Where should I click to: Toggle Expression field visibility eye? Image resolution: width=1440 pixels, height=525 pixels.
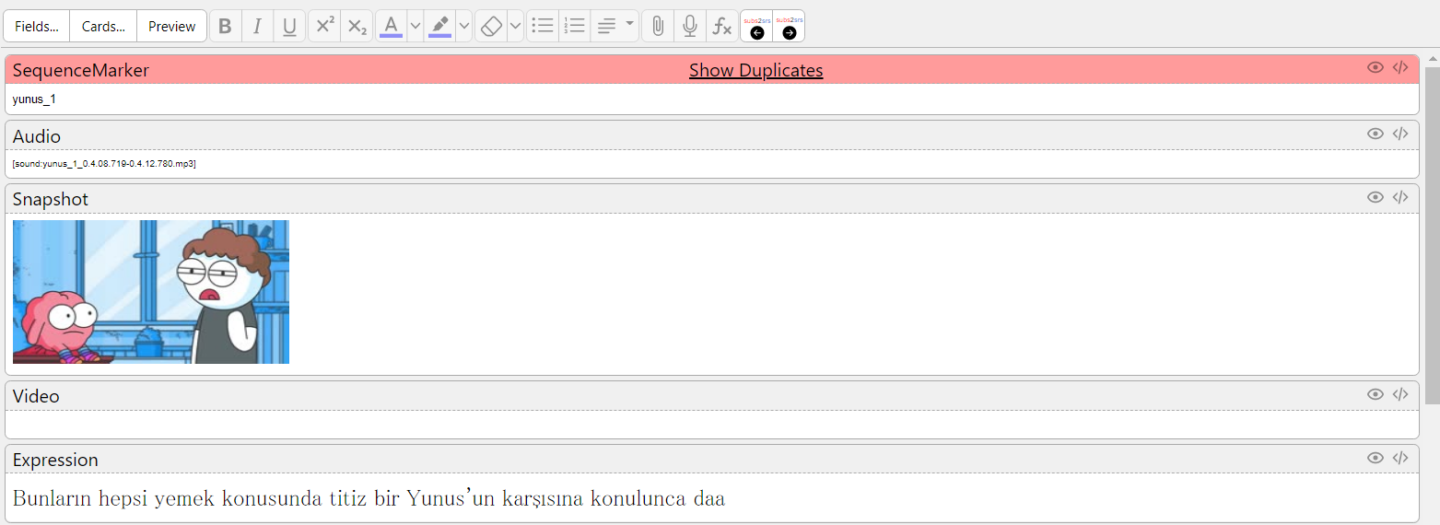(x=1375, y=458)
